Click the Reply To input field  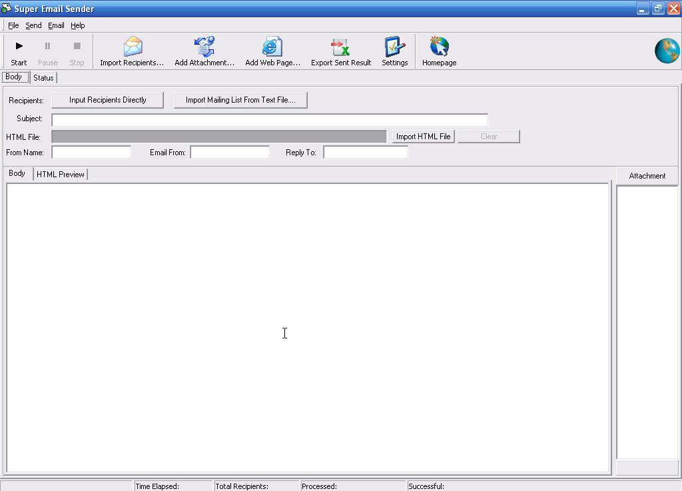tap(365, 152)
